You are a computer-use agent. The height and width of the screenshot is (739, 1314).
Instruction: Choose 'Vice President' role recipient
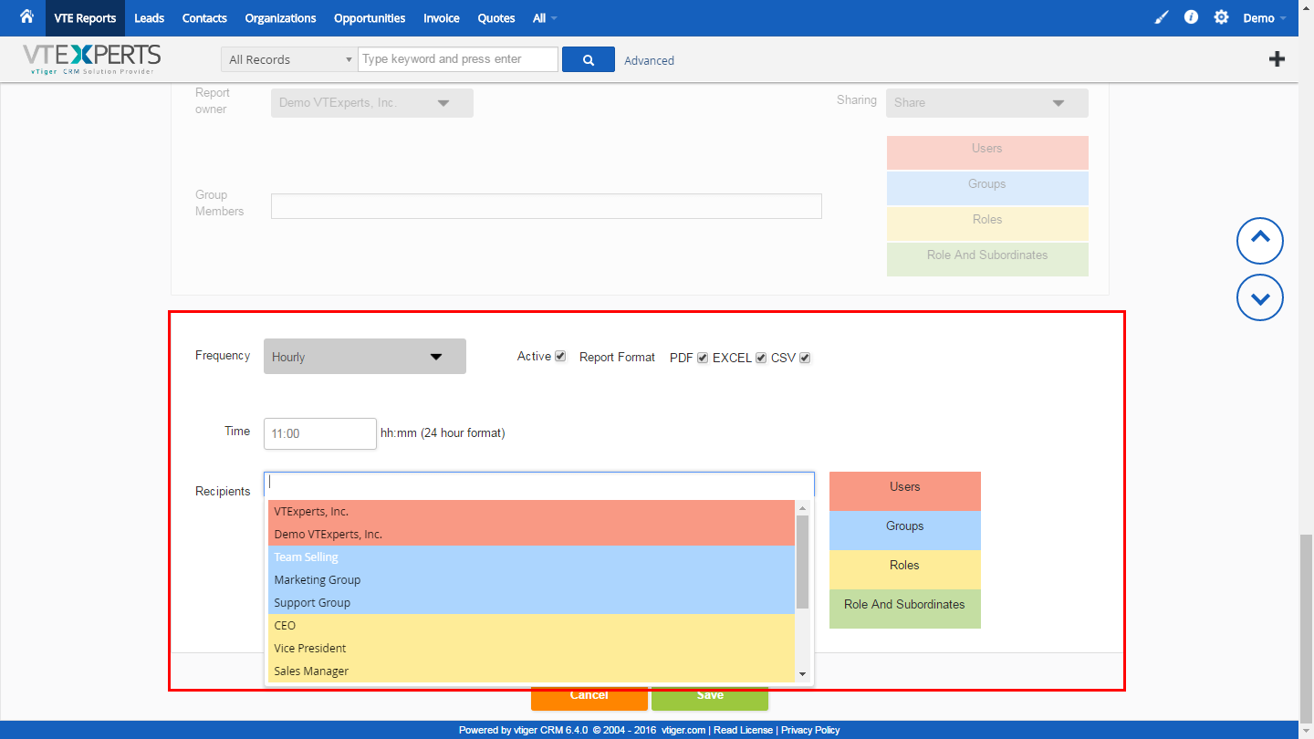531,649
